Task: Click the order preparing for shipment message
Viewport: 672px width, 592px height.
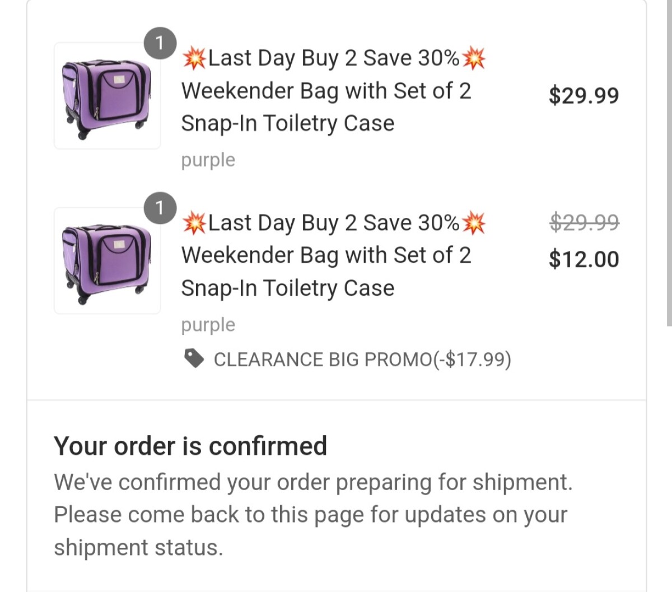Action: [x=312, y=514]
